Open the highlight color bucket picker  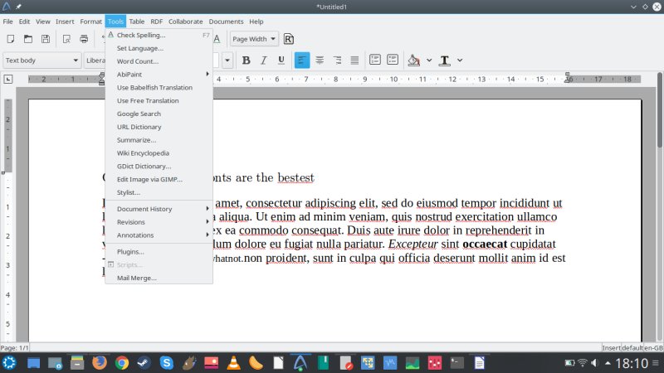(414, 60)
